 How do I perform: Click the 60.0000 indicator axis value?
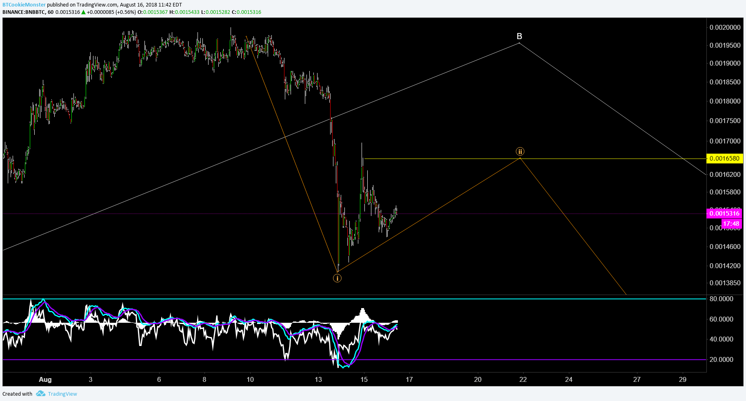(721, 319)
